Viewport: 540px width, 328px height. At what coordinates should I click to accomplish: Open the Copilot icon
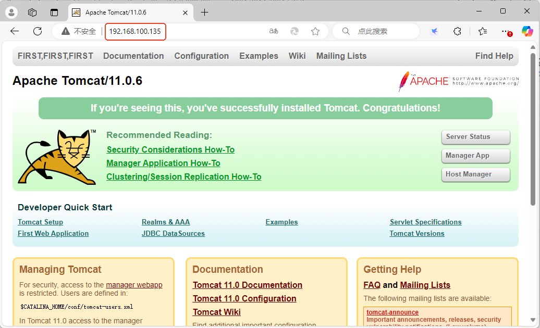tap(527, 31)
